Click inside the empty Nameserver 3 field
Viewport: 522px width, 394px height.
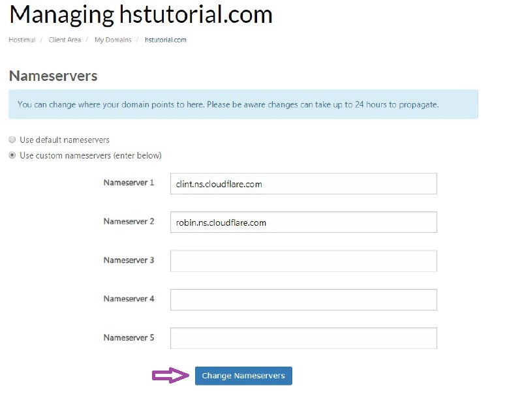(x=303, y=261)
